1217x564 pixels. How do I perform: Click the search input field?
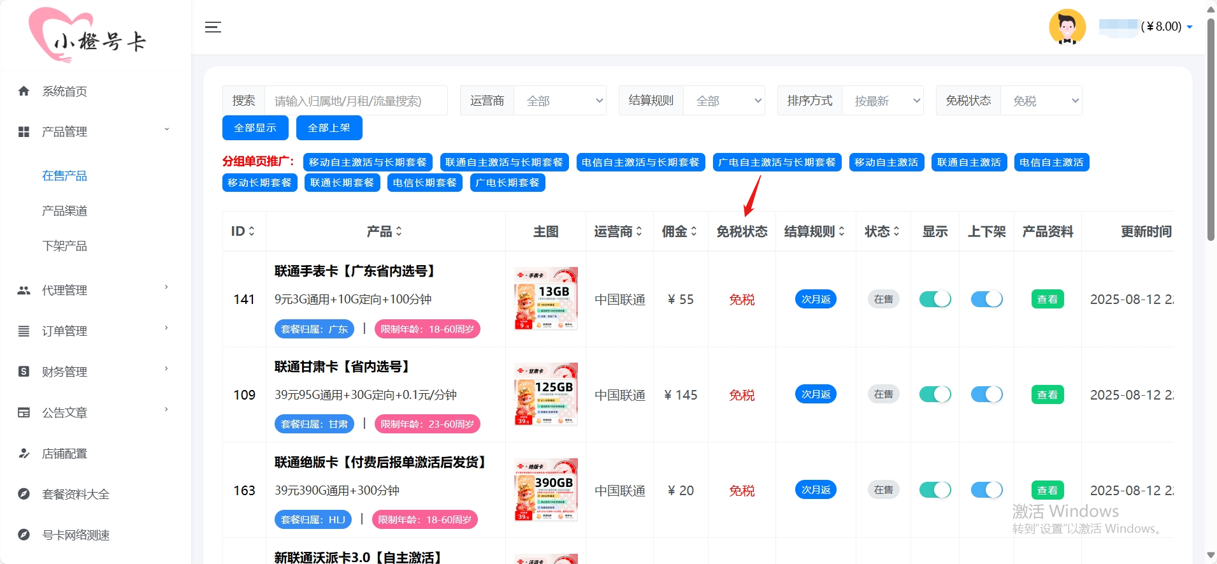(x=356, y=101)
